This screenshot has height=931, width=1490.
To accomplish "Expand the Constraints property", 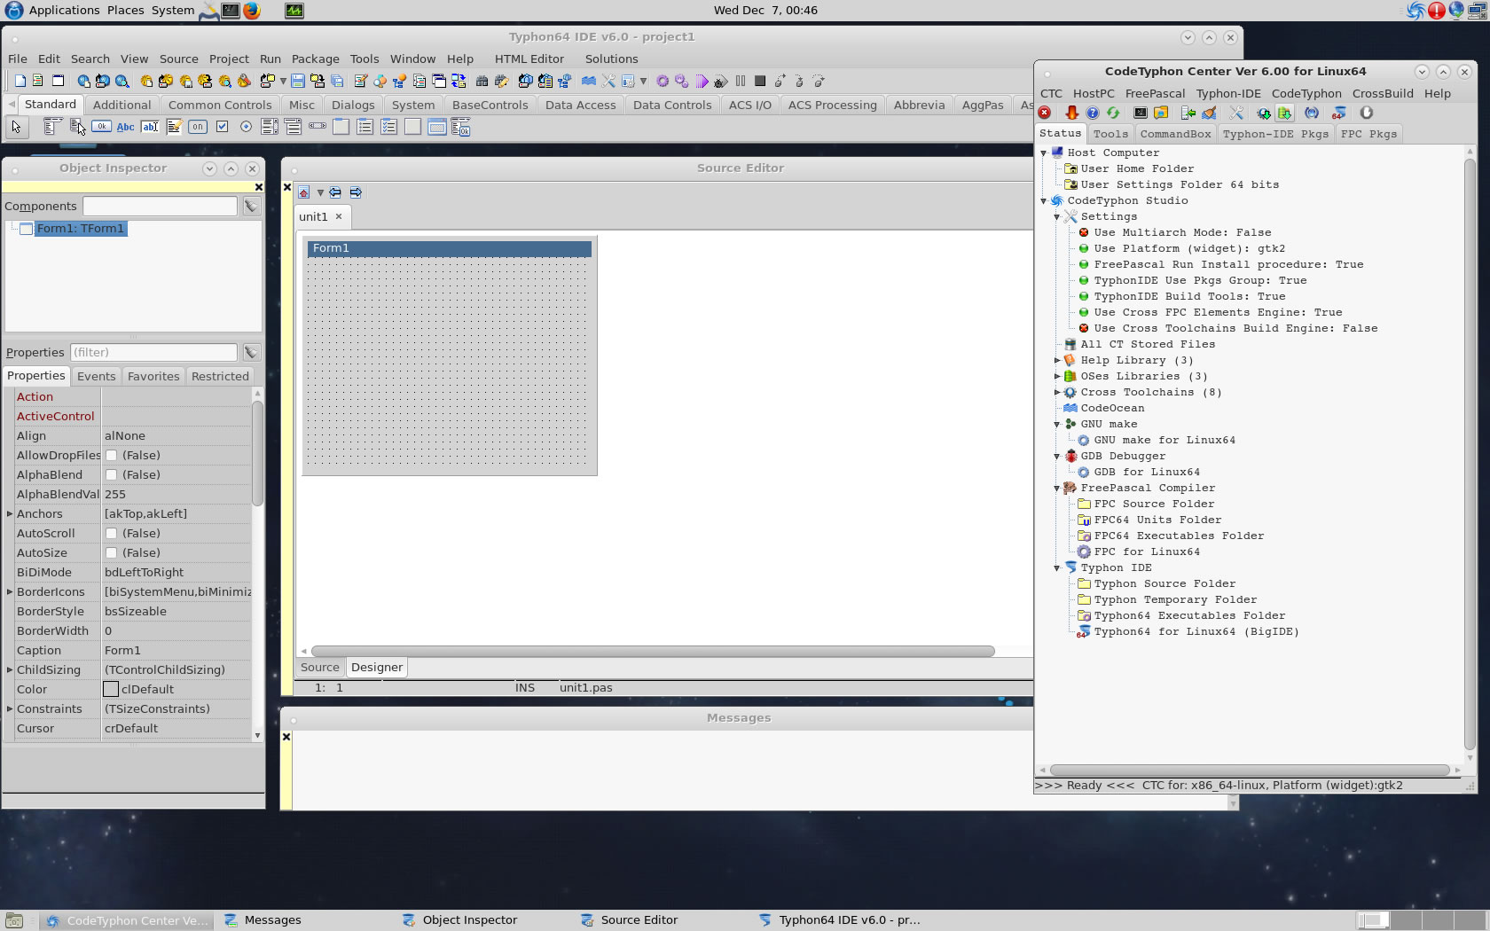I will [10, 708].
